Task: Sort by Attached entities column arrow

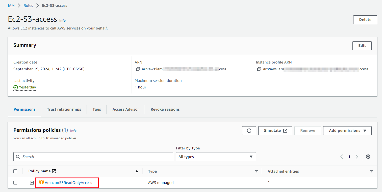Action: pyautogui.click(x=371, y=171)
